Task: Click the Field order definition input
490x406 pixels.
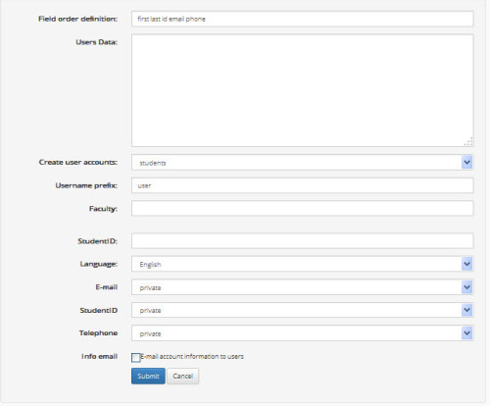Action: 302,19
